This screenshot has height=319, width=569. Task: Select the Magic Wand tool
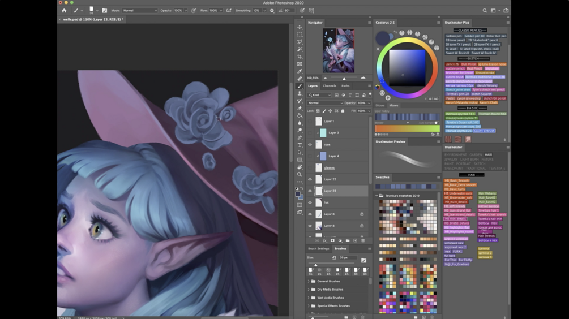pyautogui.click(x=300, y=49)
